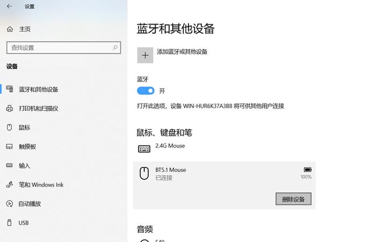Screen dimensions: 367x242
Task: Click the 已连接 status text
Action: pyautogui.click(x=164, y=178)
